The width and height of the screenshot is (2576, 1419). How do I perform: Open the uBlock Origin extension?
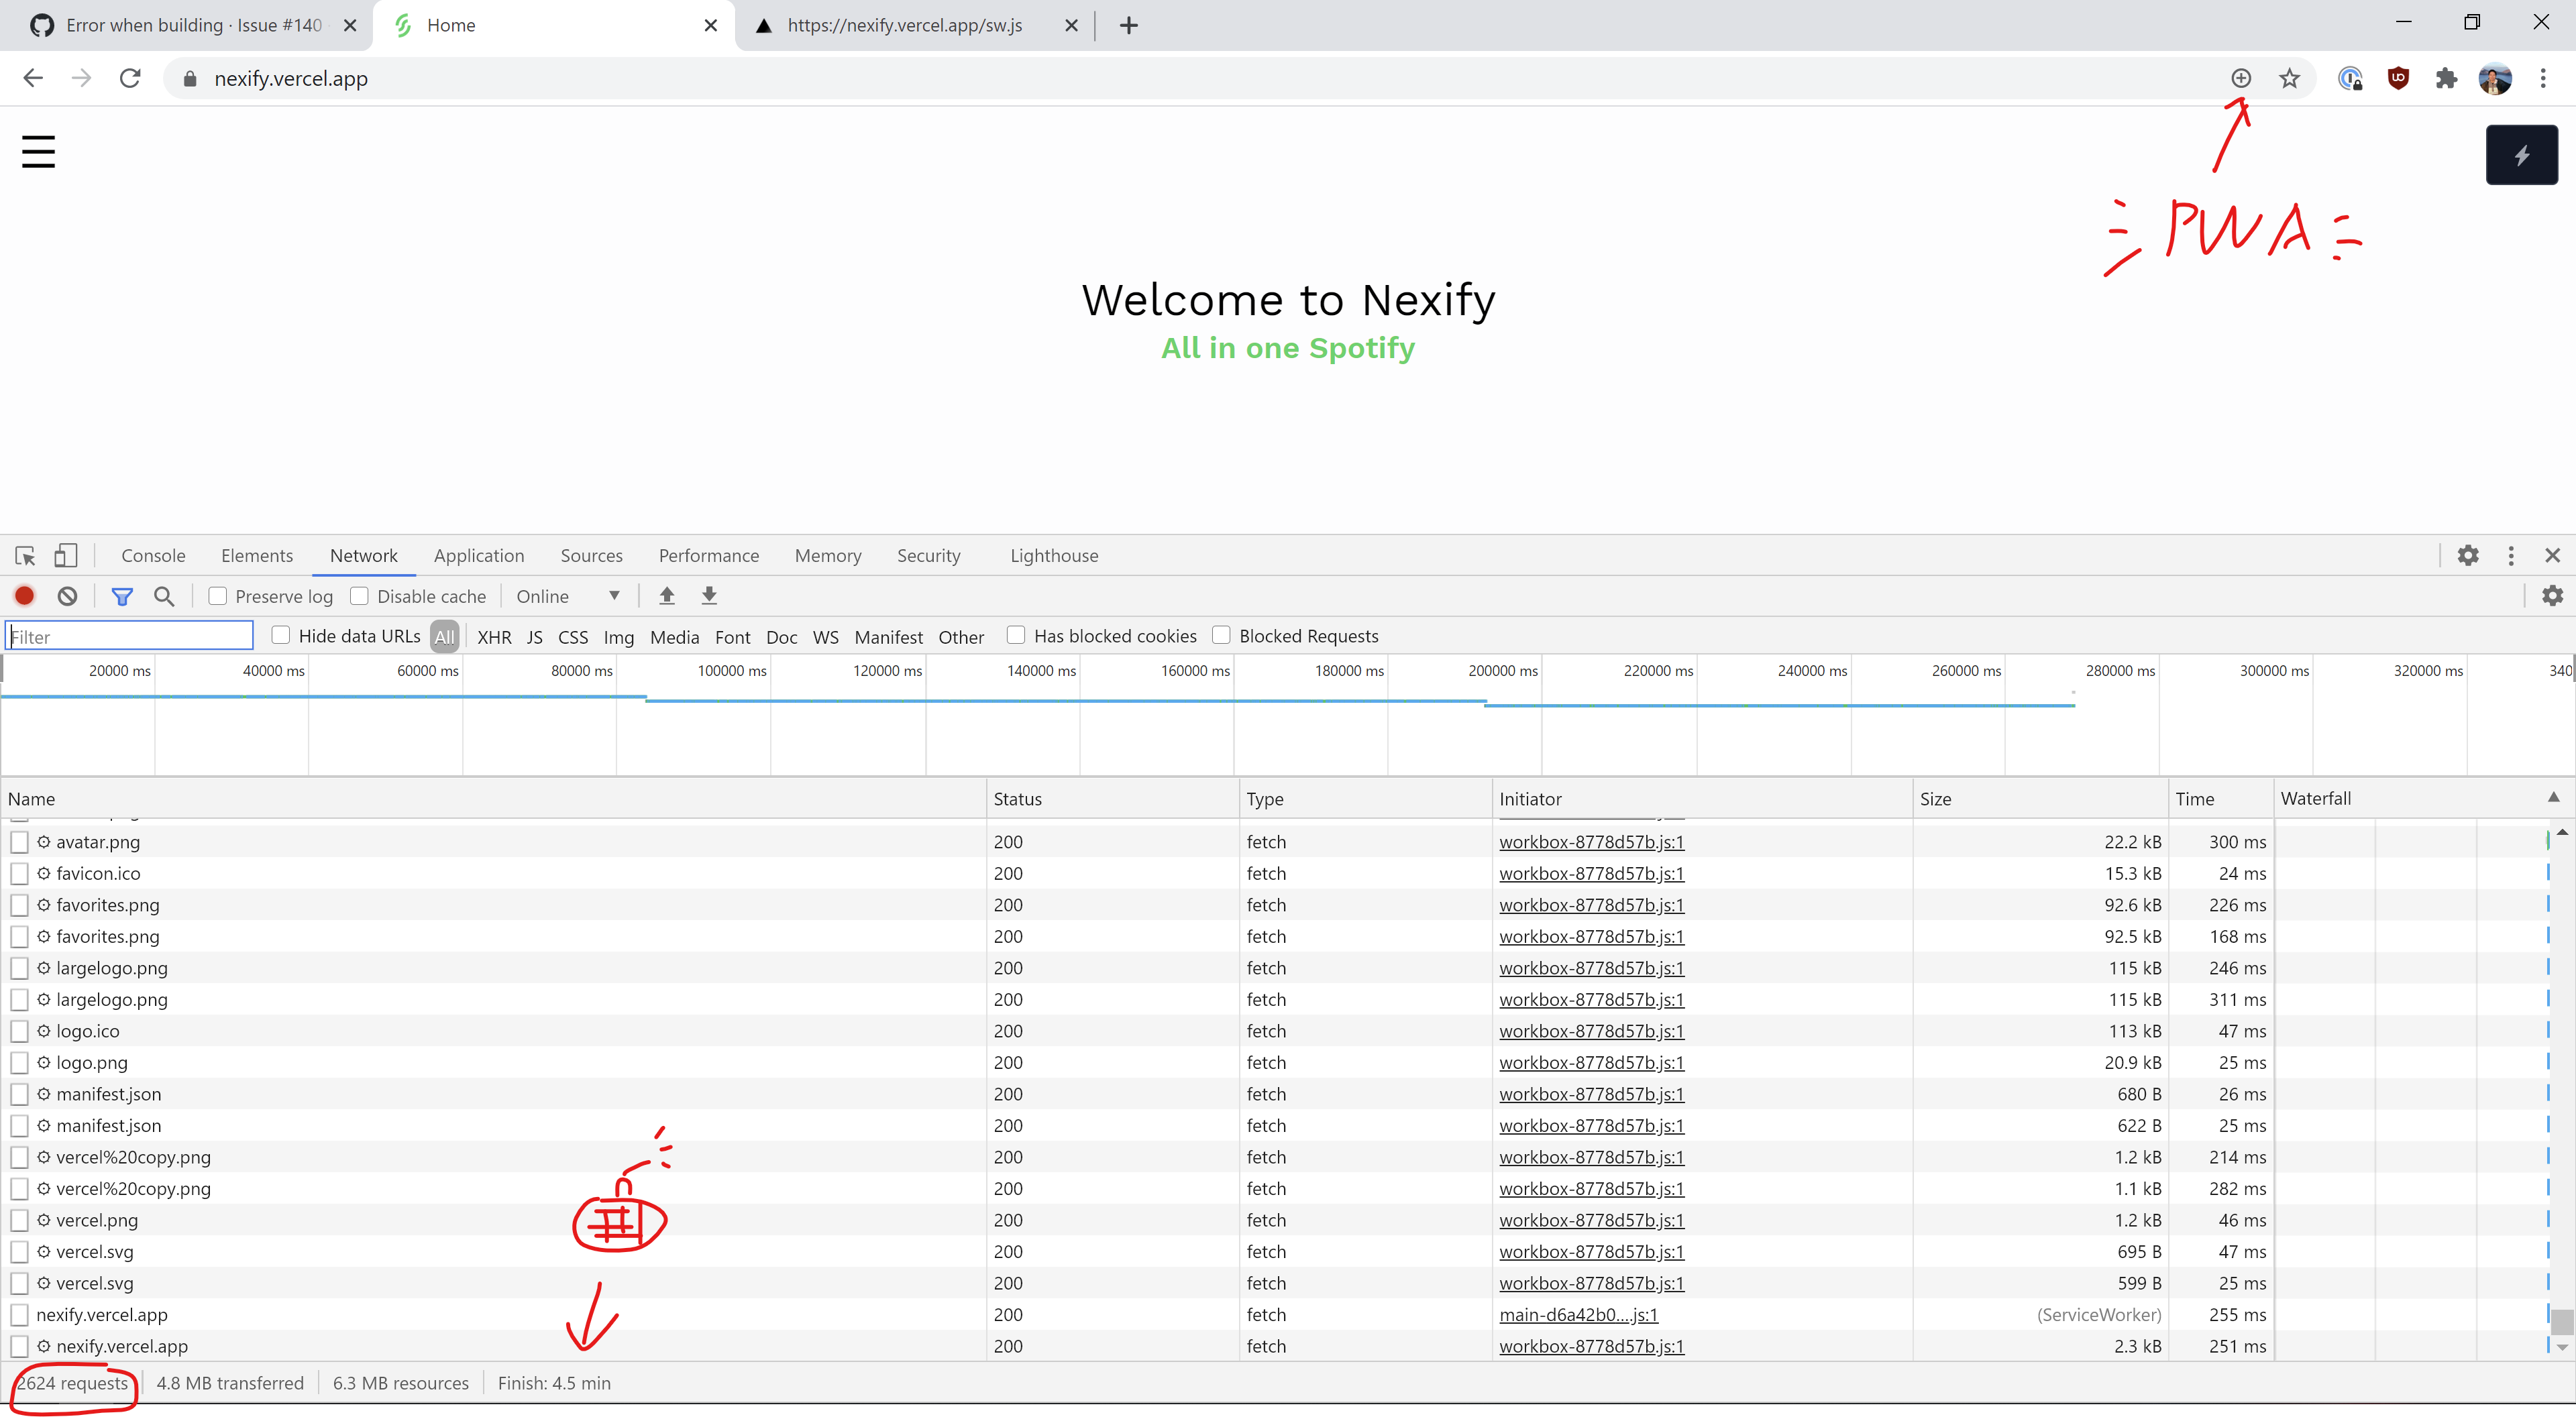click(x=2399, y=78)
